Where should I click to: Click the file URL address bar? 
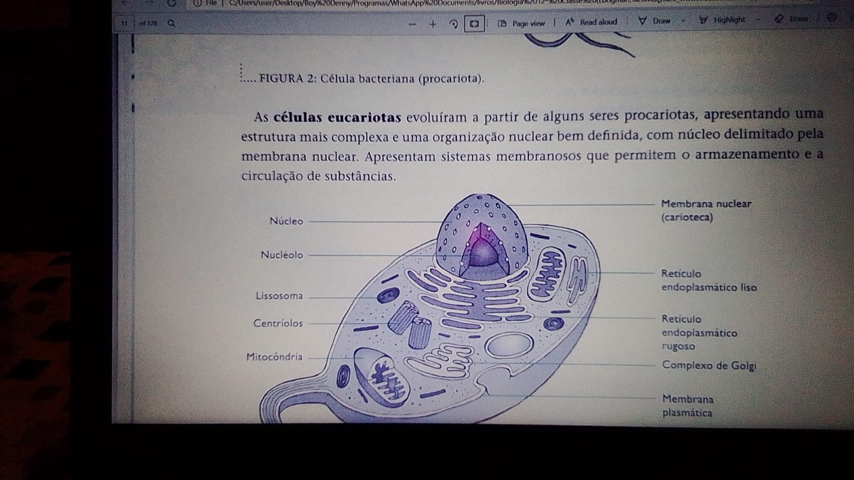(400, 3)
